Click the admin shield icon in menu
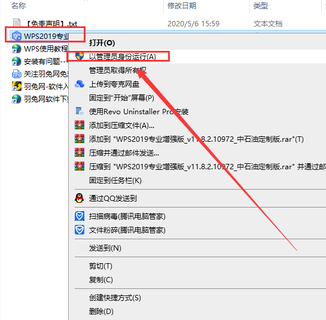This screenshot has width=326, height=320. pyautogui.click(x=80, y=56)
